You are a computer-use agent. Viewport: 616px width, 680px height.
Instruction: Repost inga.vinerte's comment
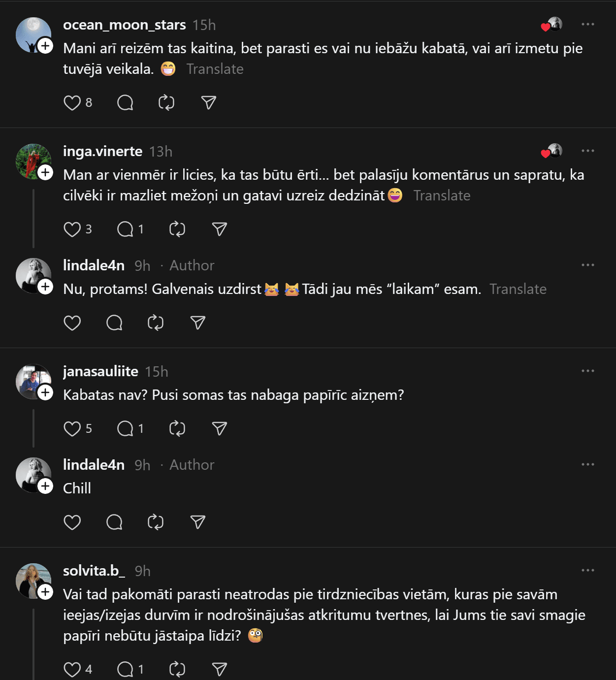point(177,229)
